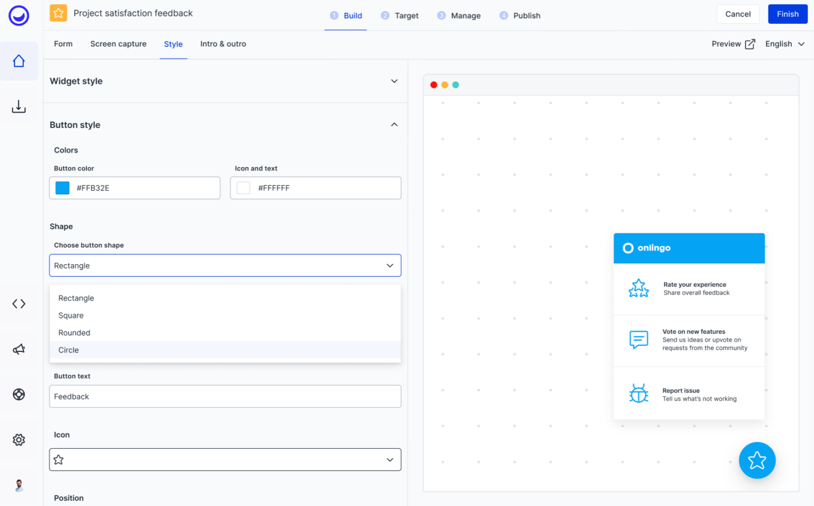
Task: Select the code embed icon in the sidebar
Action: tap(19, 303)
